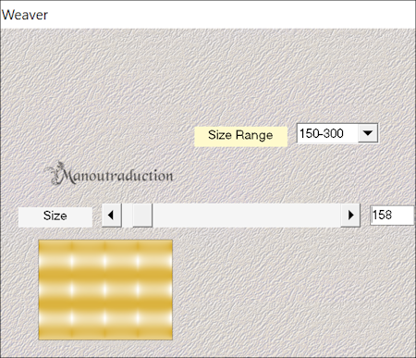Image resolution: width=416 pixels, height=358 pixels.
Task: Click the right arrow of Size slider
Action: click(x=350, y=216)
